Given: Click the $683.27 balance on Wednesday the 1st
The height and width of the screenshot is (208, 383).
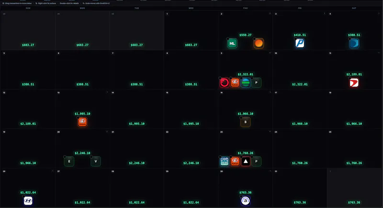Looking at the screenshot, I should [x=191, y=45].
